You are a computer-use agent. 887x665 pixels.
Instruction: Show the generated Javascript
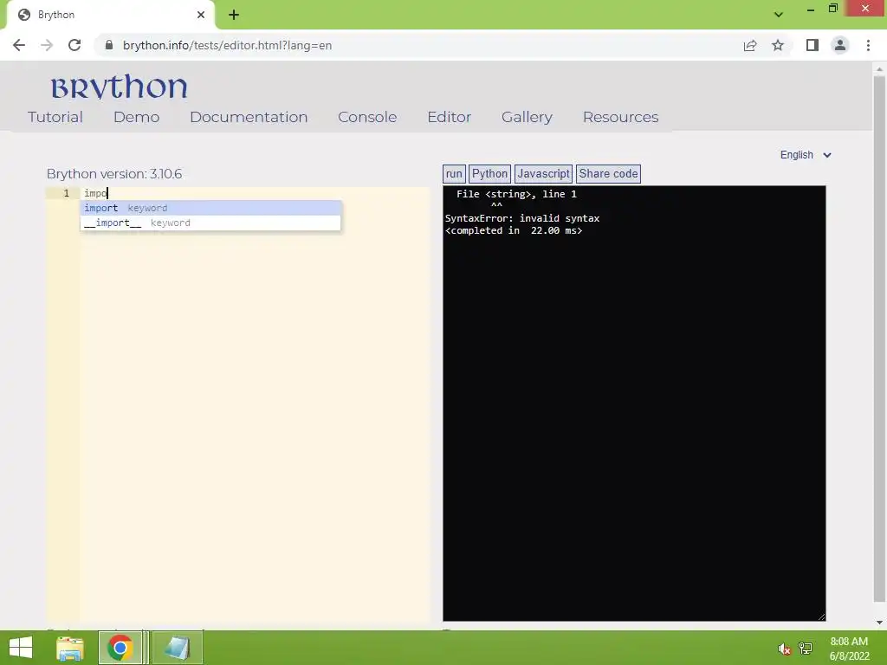pyautogui.click(x=544, y=173)
